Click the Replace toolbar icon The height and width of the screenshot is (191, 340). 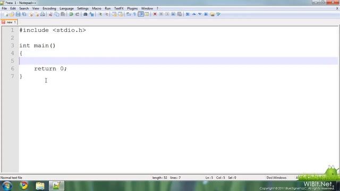(x=91, y=14)
